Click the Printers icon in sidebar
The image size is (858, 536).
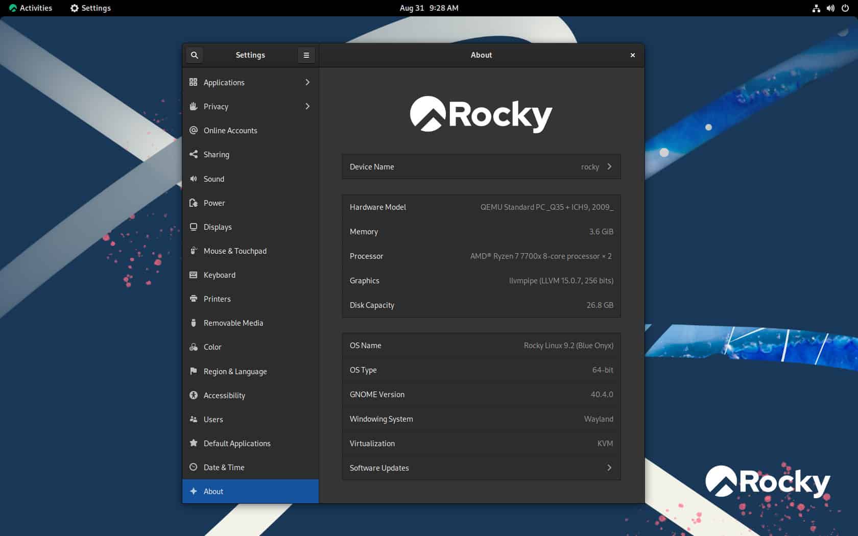(193, 299)
